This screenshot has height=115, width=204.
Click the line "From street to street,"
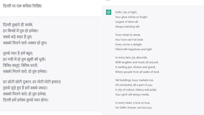tap(128, 35)
